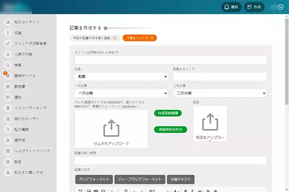Click the クリアフォーマット button
Image resolution: width=289 pixels, height=192 pixels.
click(94, 179)
